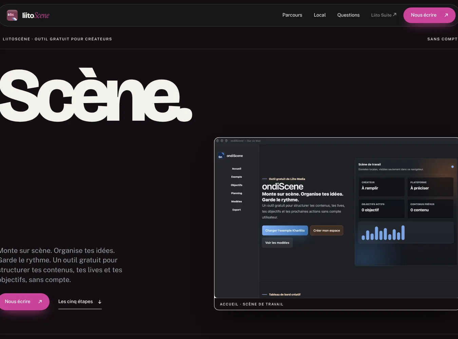This screenshot has width=458, height=339.
Task: Open the Local nav item
Action: pos(320,15)
